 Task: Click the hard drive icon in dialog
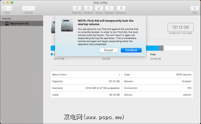click(x=67, y=25)
